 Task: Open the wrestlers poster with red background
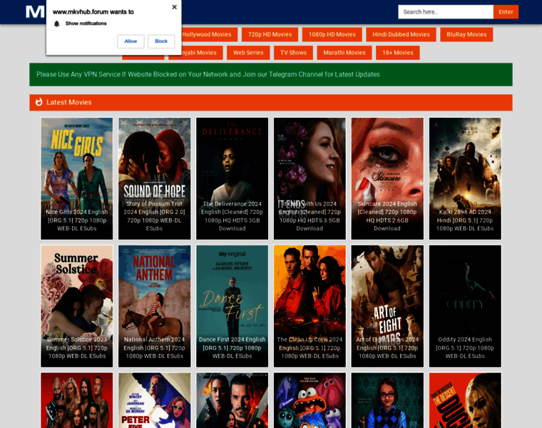(x=77, y=400)
